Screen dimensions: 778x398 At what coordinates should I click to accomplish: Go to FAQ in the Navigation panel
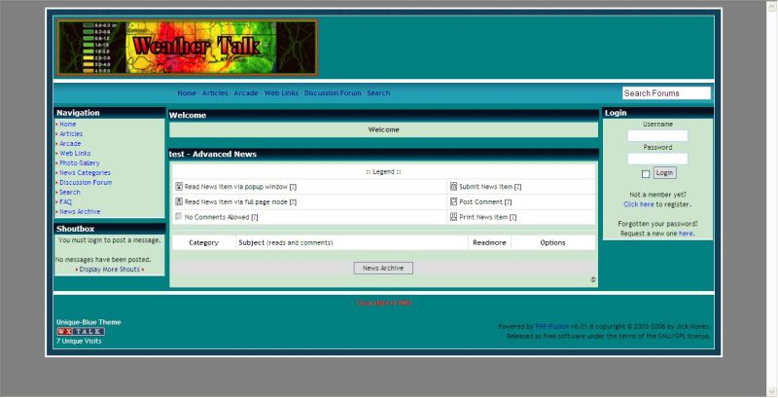click(x=65, y=201)
